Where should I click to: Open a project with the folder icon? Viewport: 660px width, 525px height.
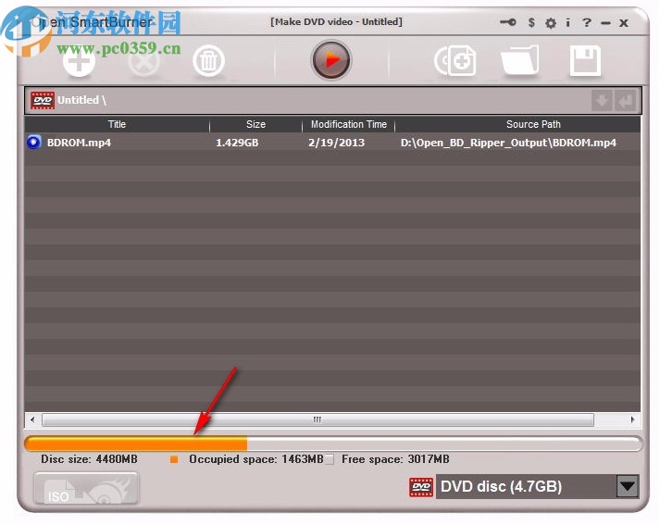[x=520, y=60]
